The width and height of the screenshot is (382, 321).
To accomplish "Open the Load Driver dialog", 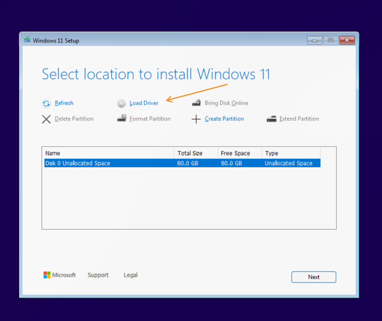I will (x=144, y=103).
